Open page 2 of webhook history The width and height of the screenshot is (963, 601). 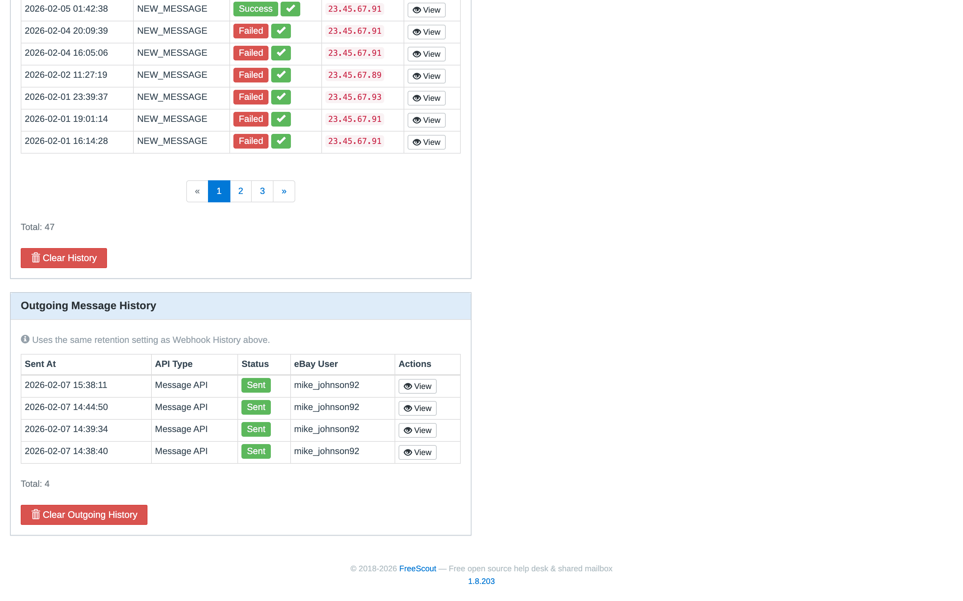coord(240,191)
